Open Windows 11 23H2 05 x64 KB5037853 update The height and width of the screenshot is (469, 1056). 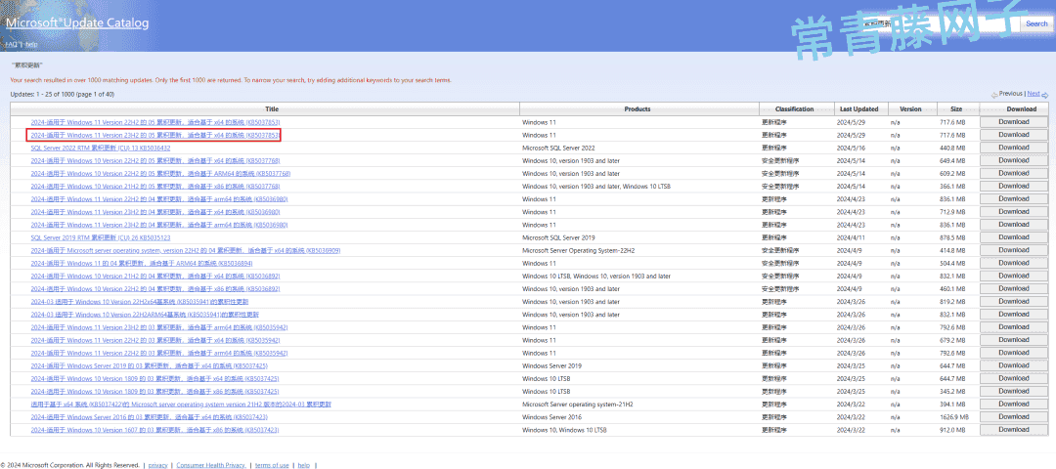(x=154, y=135)
